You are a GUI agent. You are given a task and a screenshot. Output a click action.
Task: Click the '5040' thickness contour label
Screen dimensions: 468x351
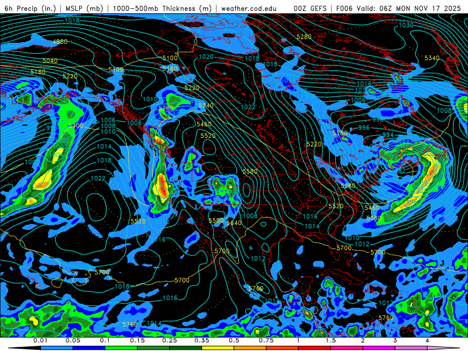coord(50,61)
